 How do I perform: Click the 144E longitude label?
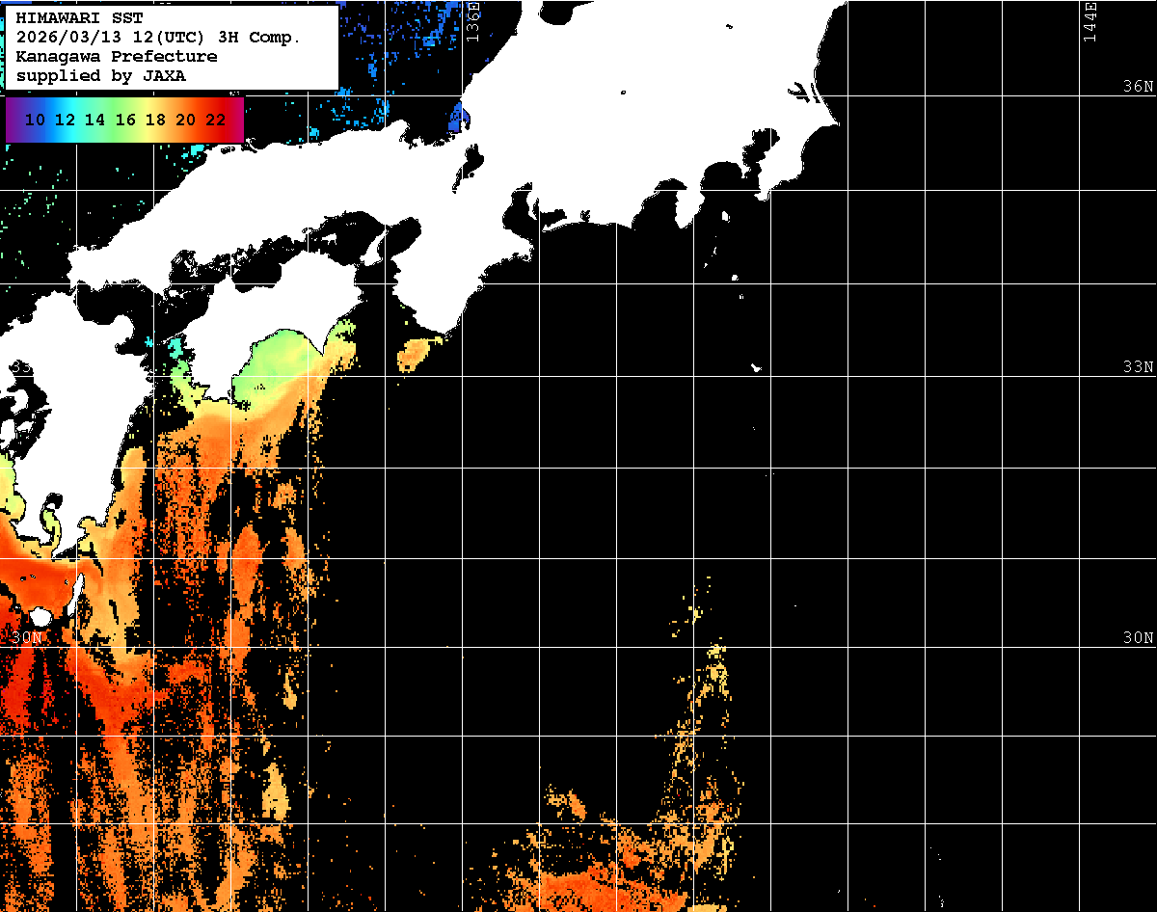pyautogui.click(x=1090, y=21)
